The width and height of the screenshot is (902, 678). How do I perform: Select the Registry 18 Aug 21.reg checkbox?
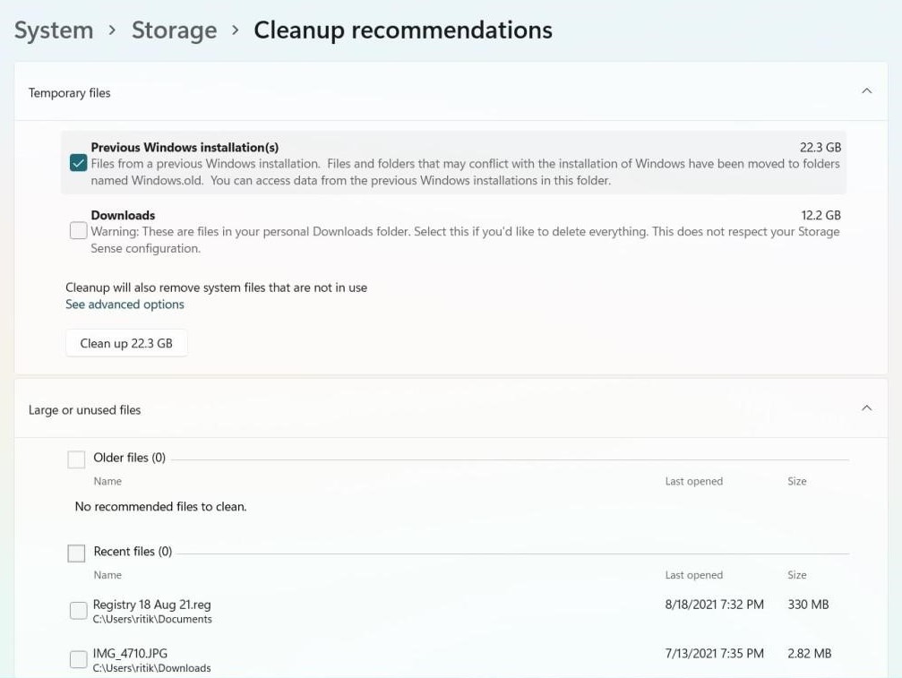click(80, 610)
